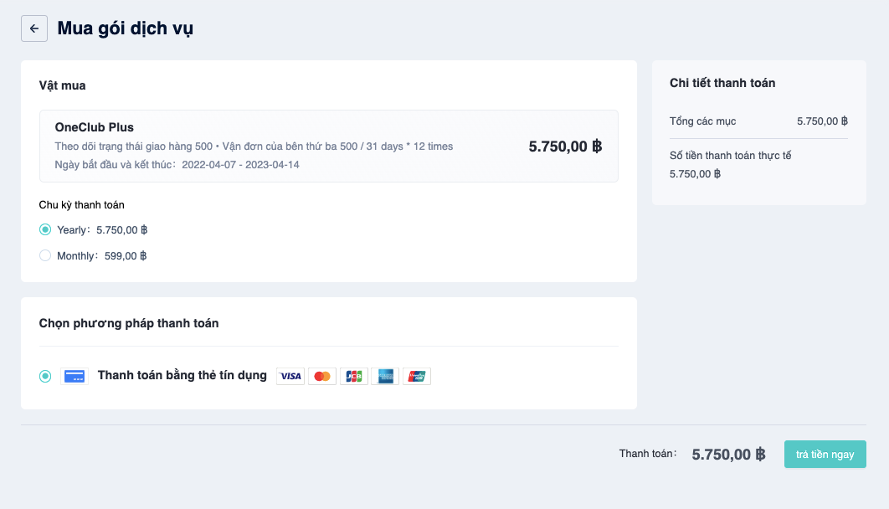889x509 pixels.
Task: Click the 'Thanh toán bằng thẻ tín dụng' label
Action: [x=182, y=375]
